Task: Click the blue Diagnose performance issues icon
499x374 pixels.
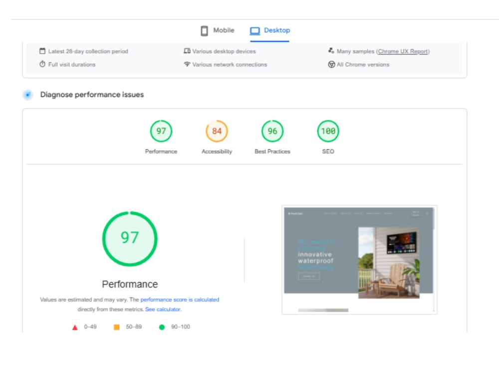Action: coord(28,95)
